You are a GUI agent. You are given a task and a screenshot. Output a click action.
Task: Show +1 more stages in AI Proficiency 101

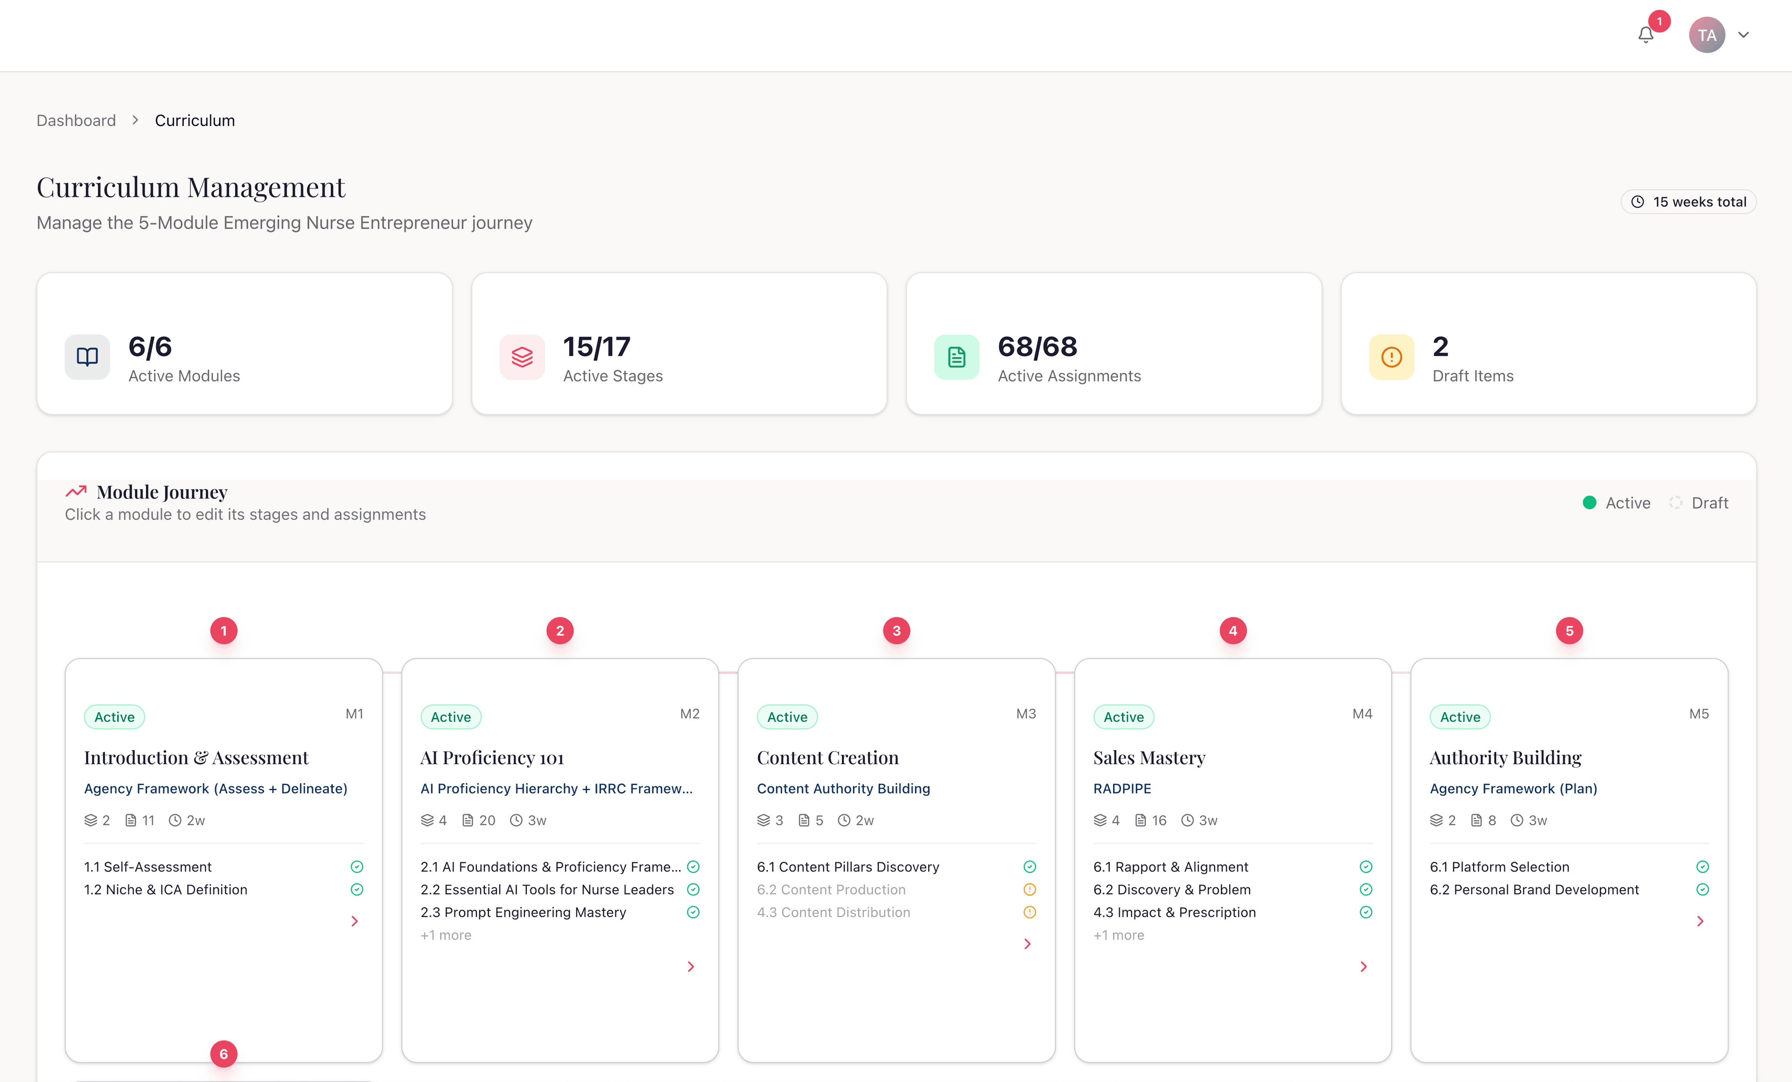point(446,935)
